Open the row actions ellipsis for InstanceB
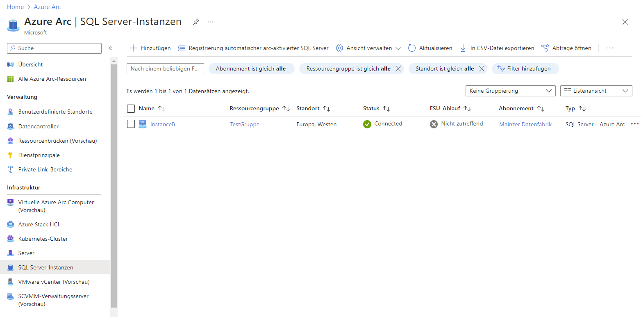 click(635, 124)
